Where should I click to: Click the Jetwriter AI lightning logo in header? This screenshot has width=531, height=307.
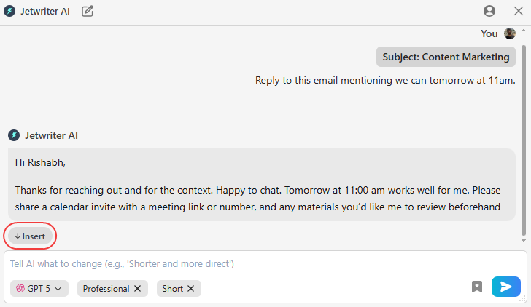tap(9, 11)
